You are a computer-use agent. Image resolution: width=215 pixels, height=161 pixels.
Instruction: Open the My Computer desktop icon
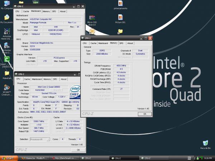pos(6,4)
